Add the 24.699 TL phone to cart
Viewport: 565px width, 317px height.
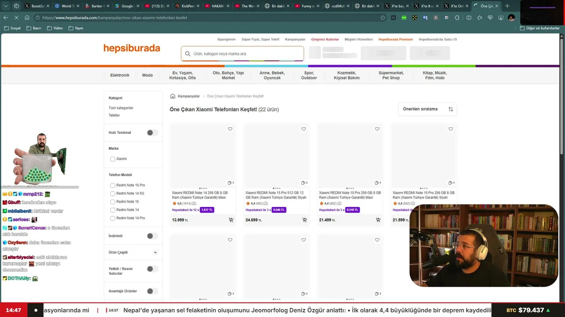pyautogui.click(x=305, y=220)
